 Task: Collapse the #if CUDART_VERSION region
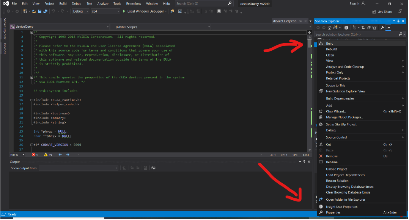pyautogui.click(x=31, y=145)
